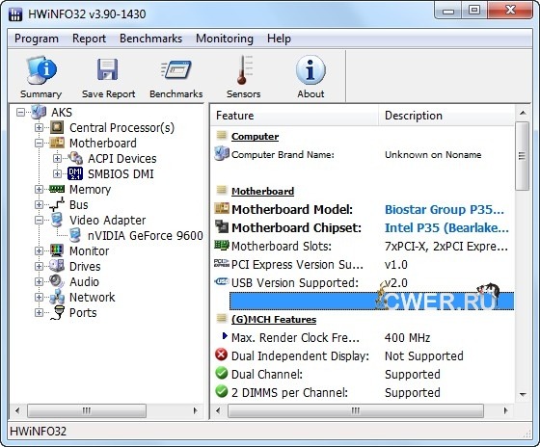The width and height of the screenshot is (540, 447).
Task: Click the tree pane horizontal scroll right arrow
Action: pyautogui.click(x=195, y=410)
